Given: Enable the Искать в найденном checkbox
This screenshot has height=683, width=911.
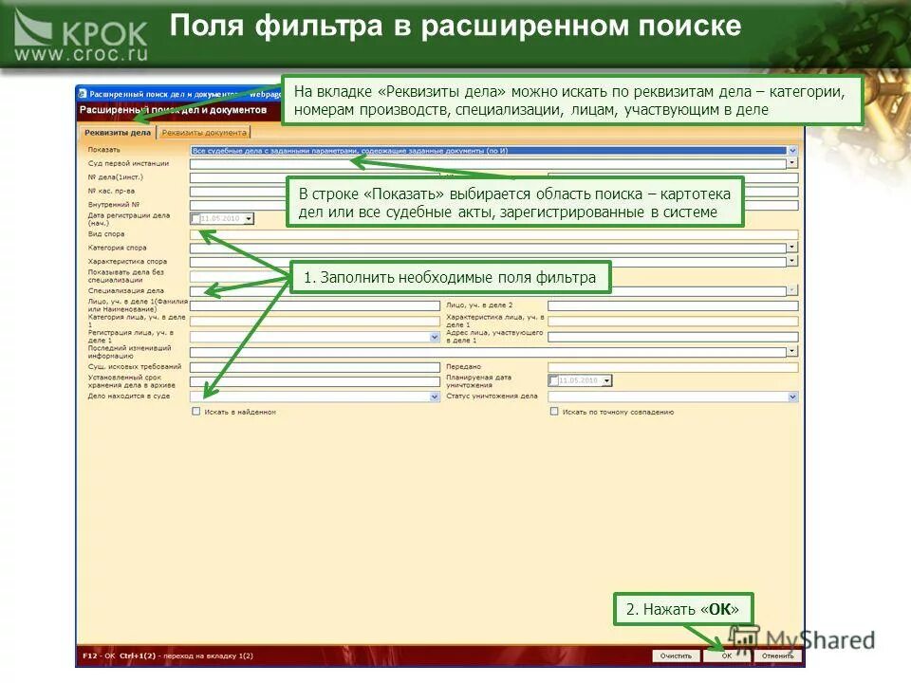Looking at the screenshot, I should (x=195, y=412).
